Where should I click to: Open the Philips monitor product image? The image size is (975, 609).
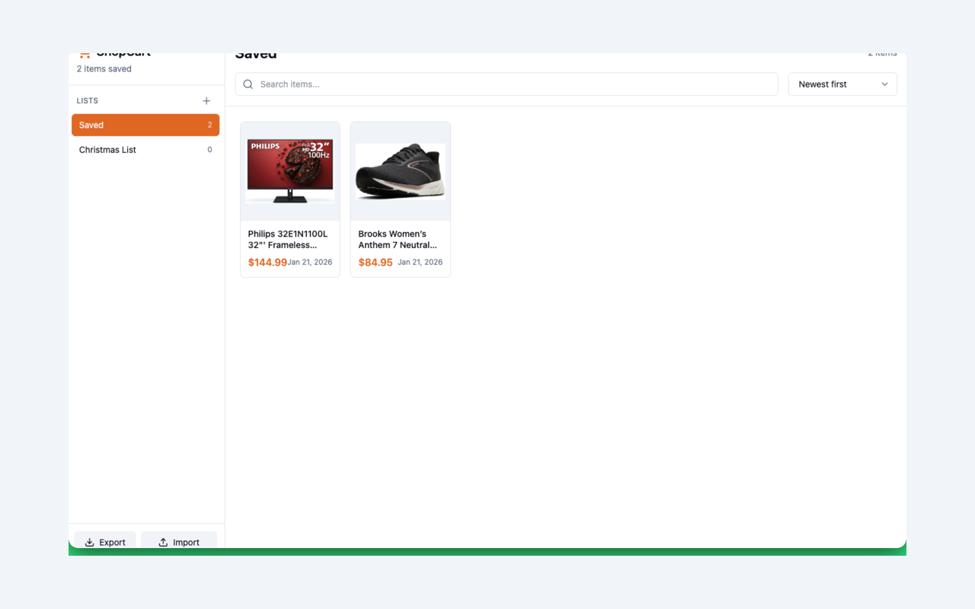(x=289, y=170)
